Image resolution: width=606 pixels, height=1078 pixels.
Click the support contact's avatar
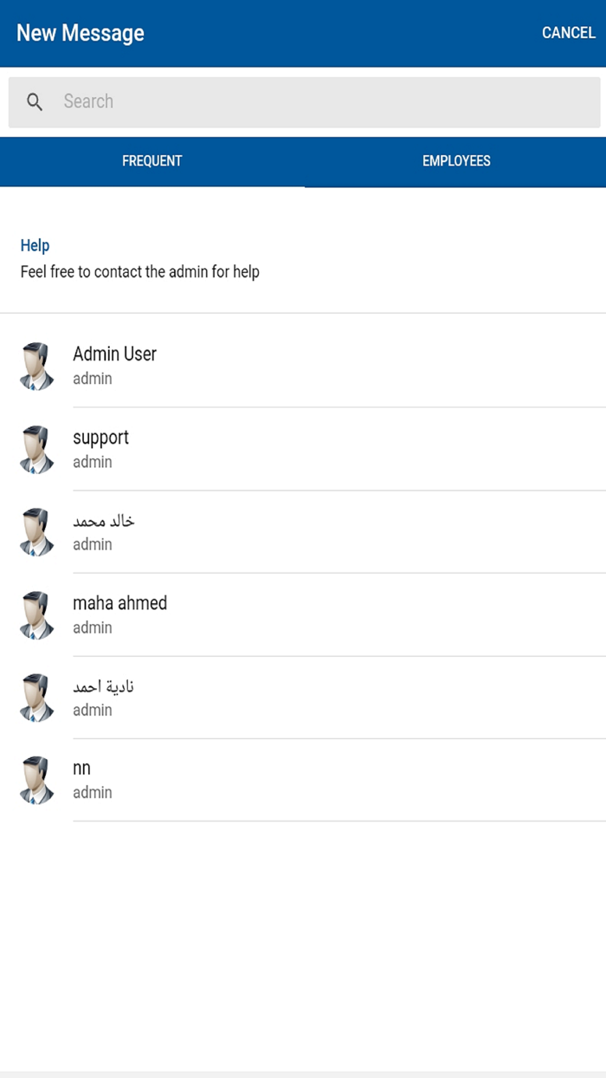pos(37,449)
